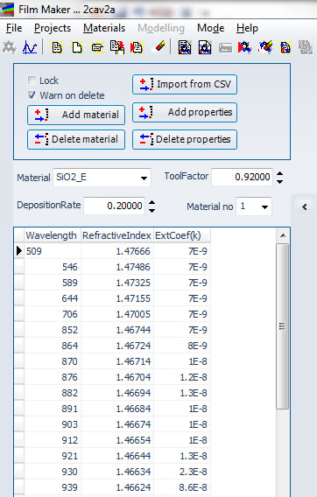Image resolution: width=317 pixels, height=497 pixels.
Task: Click the Delete material button
Action: click(x=76, y=139)
